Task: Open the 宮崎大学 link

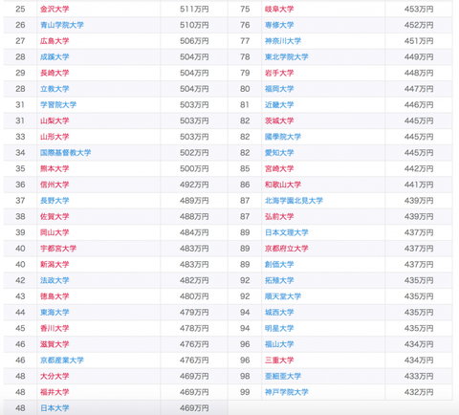Action: click(279, 168)
